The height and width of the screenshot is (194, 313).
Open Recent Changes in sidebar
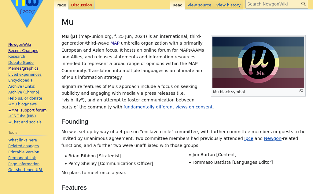pyautogui.click(x=23, y=50)
